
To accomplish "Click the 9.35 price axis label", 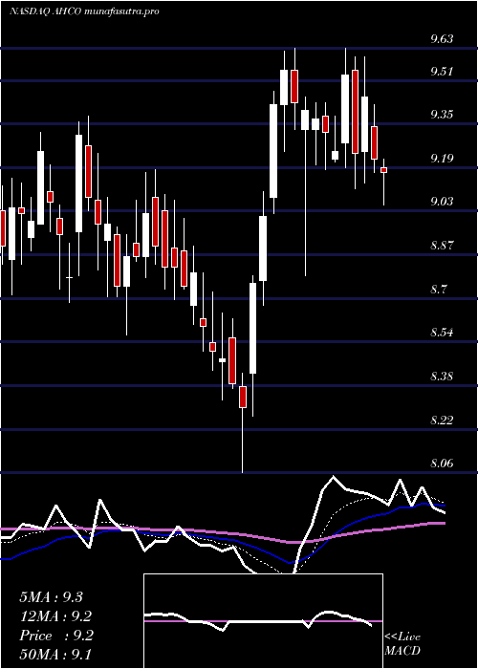I will [442, 115].
